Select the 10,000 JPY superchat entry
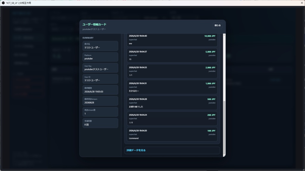The height and width of the screenshot is (171, 305). tap(172, 40)
